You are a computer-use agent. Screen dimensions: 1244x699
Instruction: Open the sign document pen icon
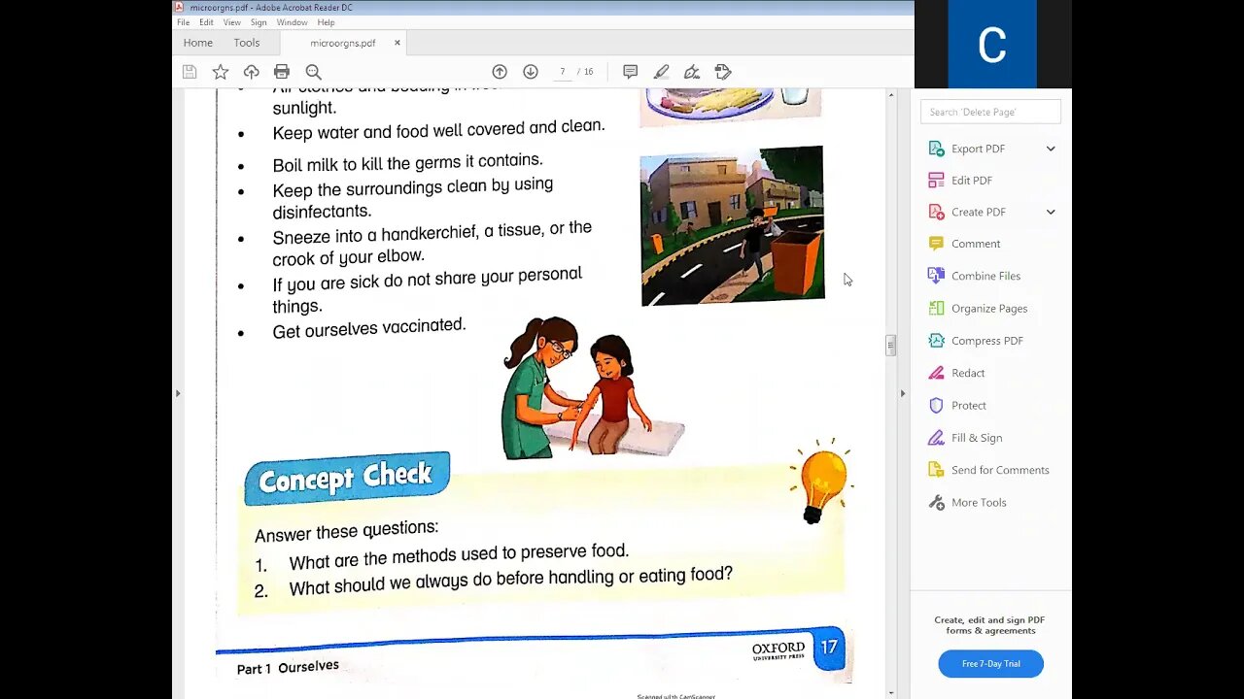point(692,72)
